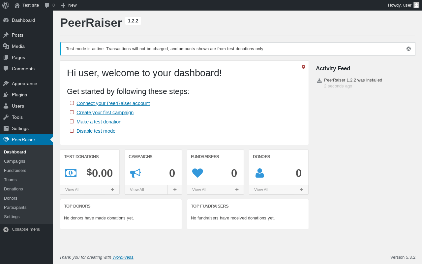Viewport: 422px width, 264px height.
Task: Check the Make a test donation box
Action: (x=72, y=121)
